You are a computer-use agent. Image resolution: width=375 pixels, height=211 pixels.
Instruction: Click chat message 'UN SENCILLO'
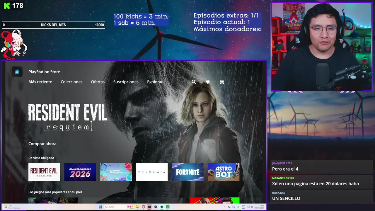pos(286,198)
